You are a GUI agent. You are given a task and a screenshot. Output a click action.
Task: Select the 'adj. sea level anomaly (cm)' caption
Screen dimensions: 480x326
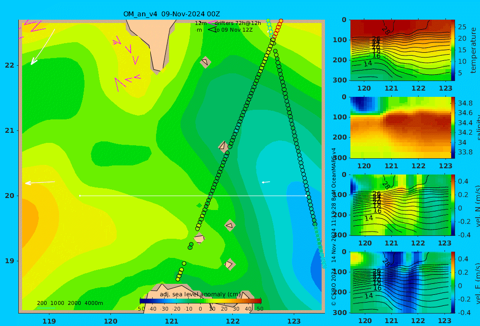point(200,294)
